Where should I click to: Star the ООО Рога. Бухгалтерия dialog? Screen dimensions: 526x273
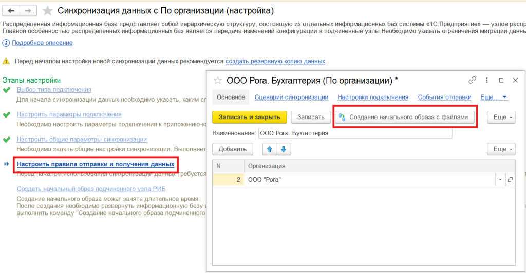(218, 81)
